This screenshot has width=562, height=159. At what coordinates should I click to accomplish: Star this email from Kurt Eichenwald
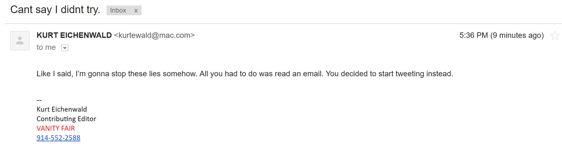coord(555,36)
